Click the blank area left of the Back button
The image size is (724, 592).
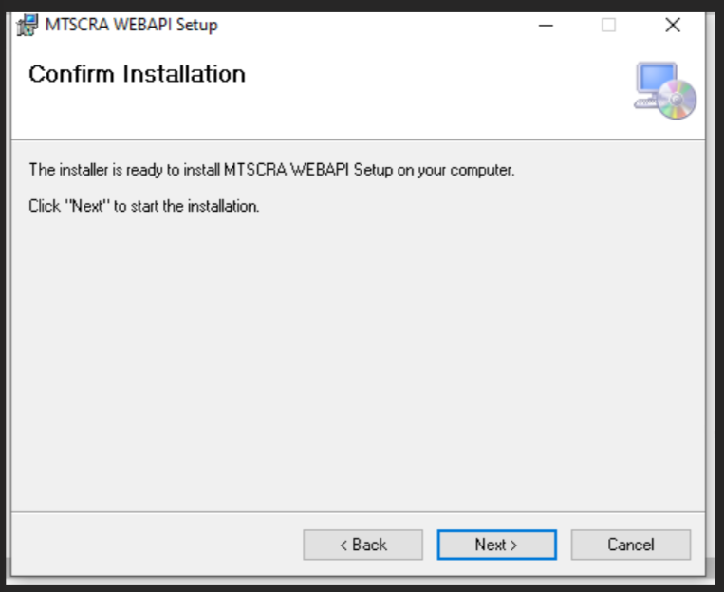pyautogui.click(x=152, y=545)
